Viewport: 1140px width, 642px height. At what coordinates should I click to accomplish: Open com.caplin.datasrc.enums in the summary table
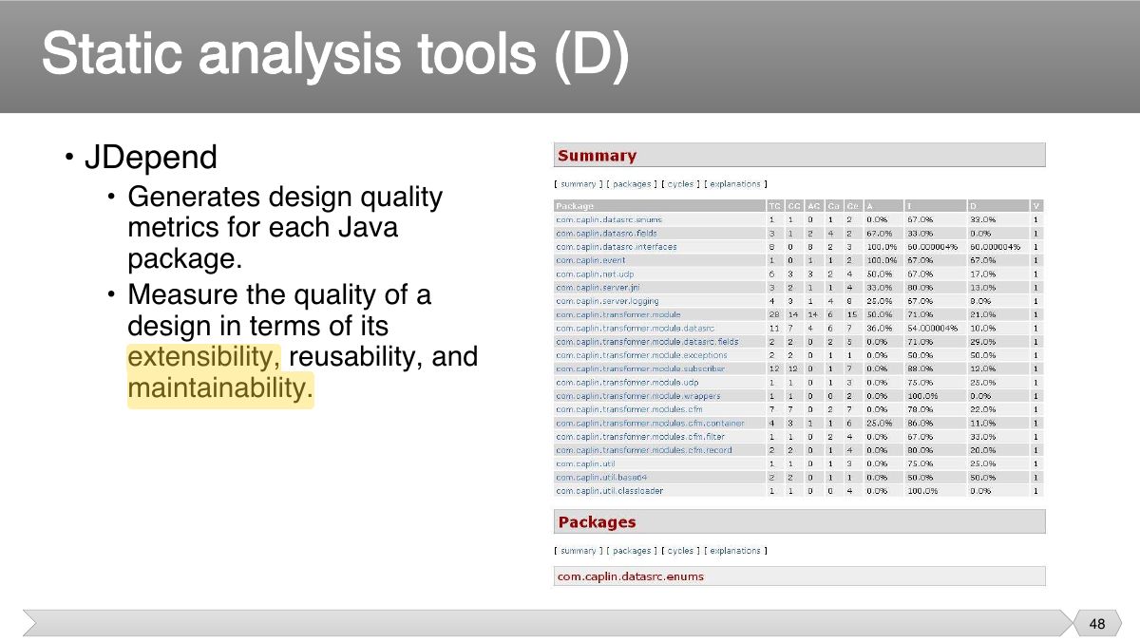[x=609, y=219]
